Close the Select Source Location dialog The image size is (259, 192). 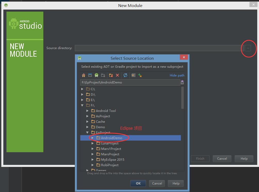coord(184,57)
